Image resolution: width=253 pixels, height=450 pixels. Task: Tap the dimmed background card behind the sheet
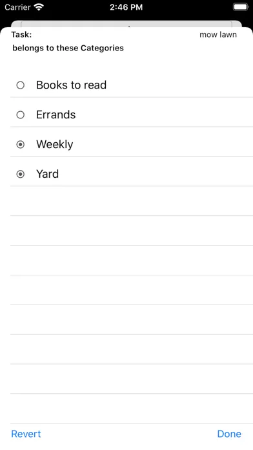126,23
